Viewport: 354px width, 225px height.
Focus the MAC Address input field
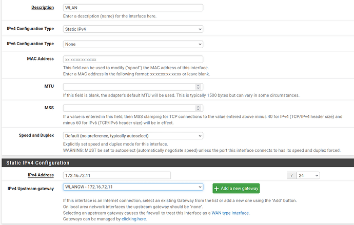click(132, 59)
